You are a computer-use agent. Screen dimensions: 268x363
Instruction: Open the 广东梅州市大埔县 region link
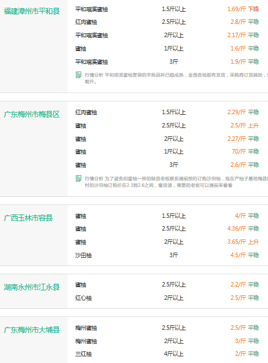coord(32,330)
